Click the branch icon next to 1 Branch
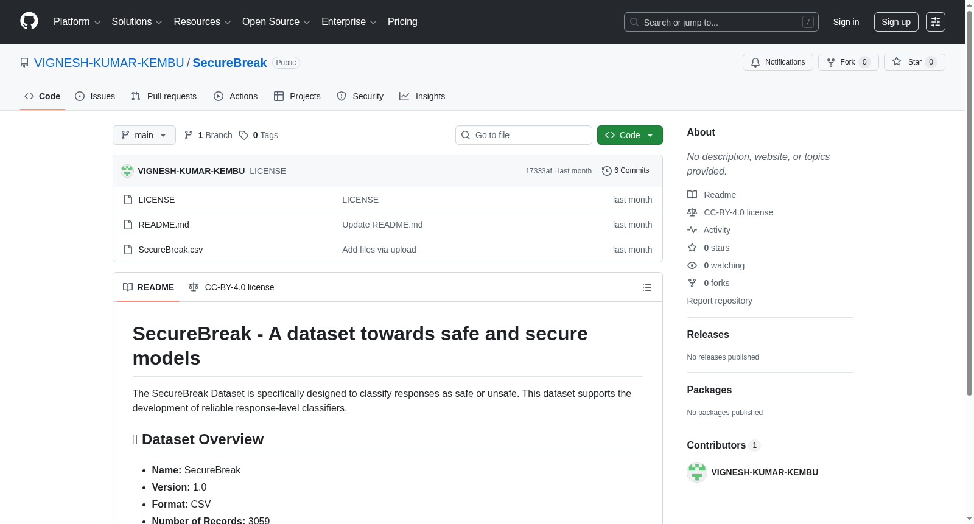Viewport: 974px width, 524px height. coord(189,135)
